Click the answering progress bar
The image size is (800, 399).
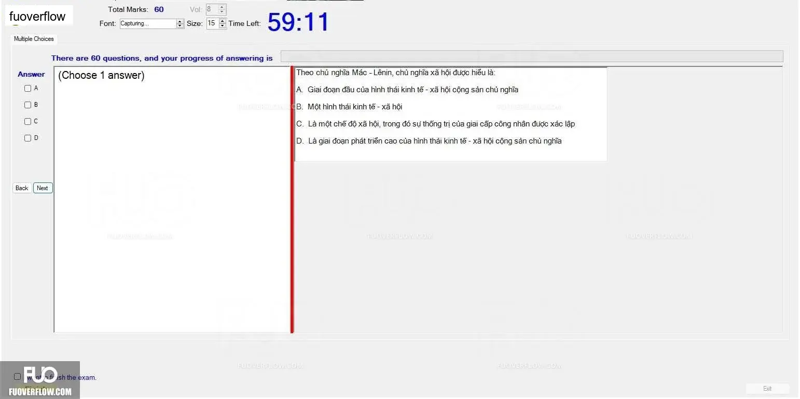tap(532, 56)
